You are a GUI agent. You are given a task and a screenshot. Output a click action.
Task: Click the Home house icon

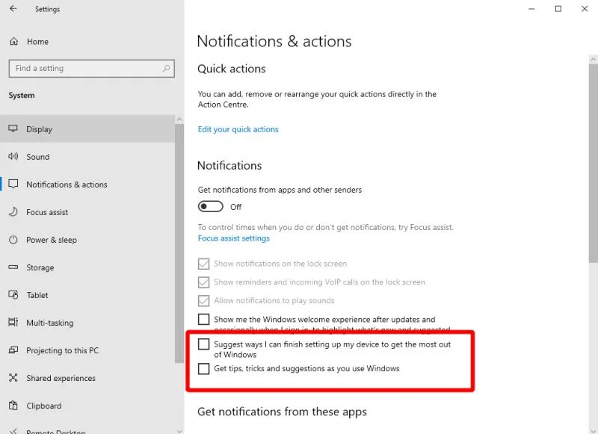[x=13, y=41]
